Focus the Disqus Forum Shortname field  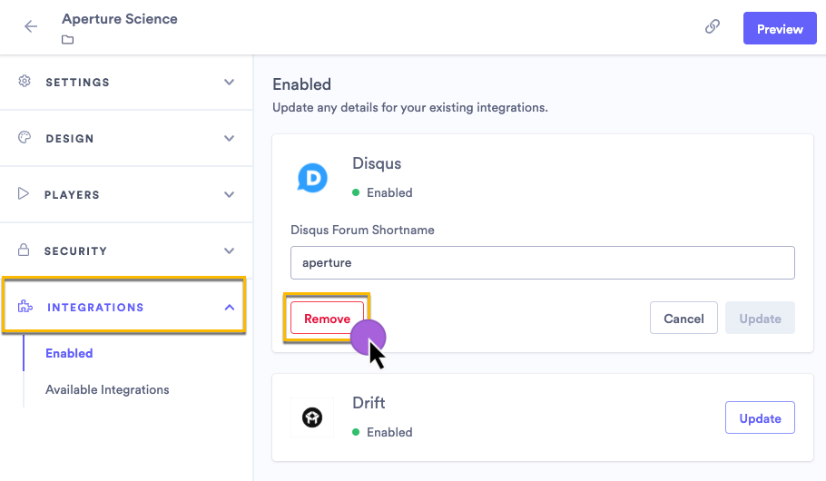point(543,262)
